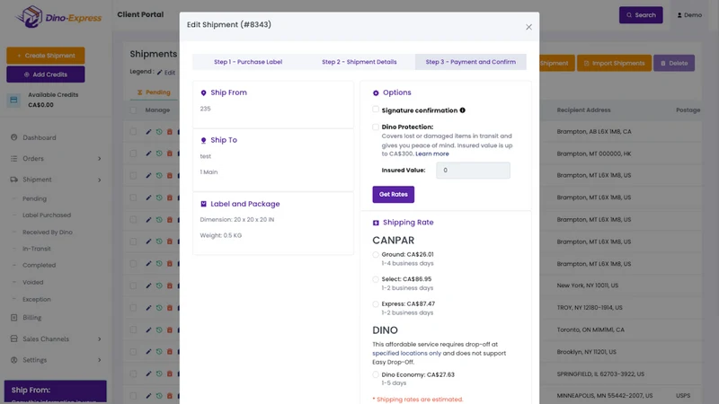Open the specified locations only link
This screenshot has height=404, width=719.
[406, 353]
